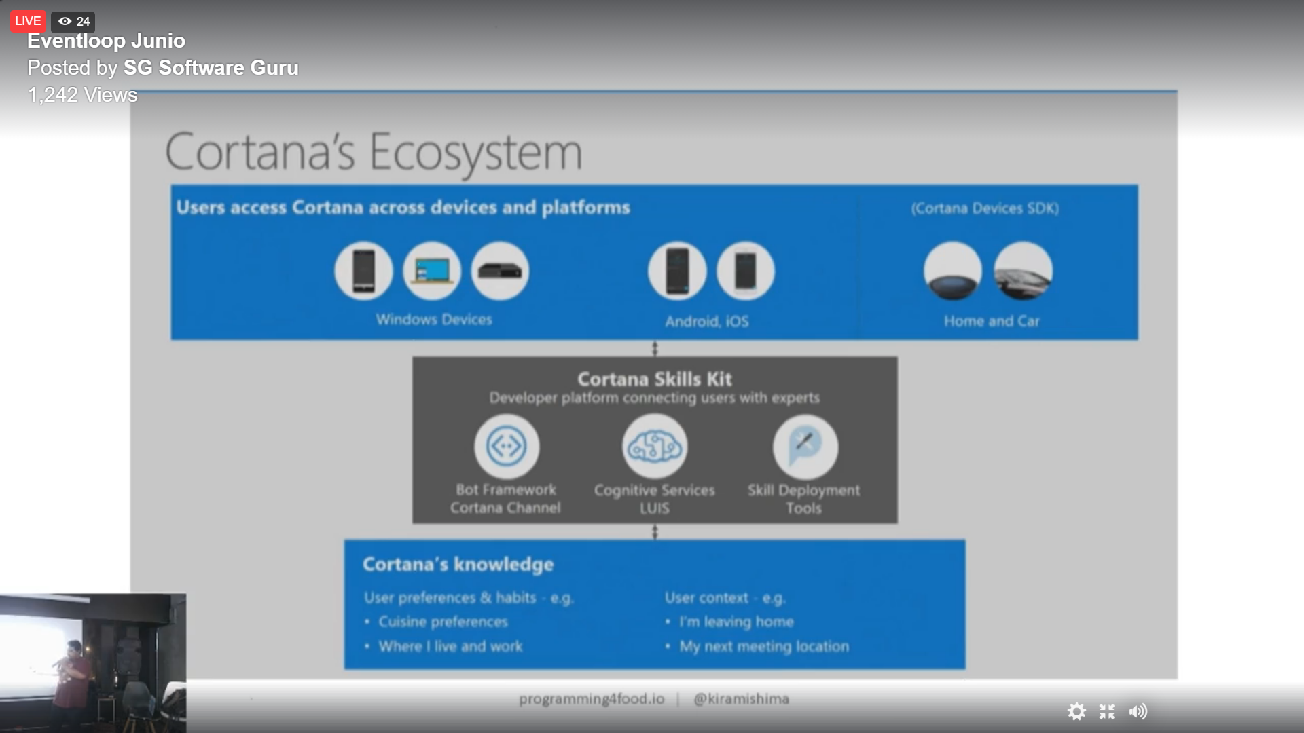
Task: Click the Windows Devices label
Action: (434, 319)
